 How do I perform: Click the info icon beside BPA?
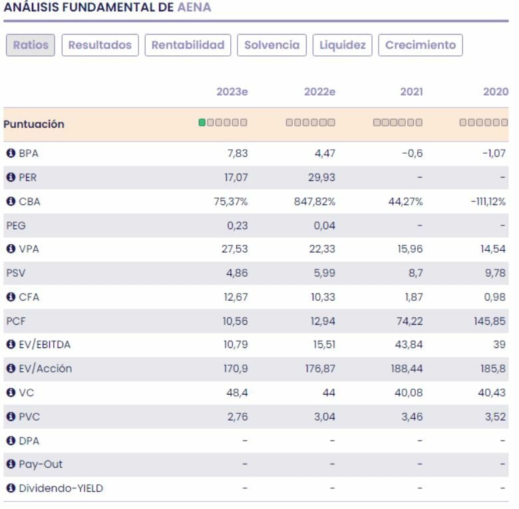tap(11, 153)
